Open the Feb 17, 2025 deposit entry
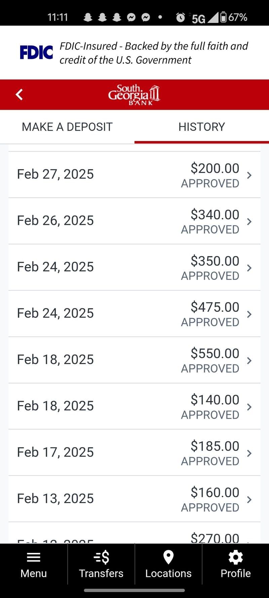 tap(134, 453)
